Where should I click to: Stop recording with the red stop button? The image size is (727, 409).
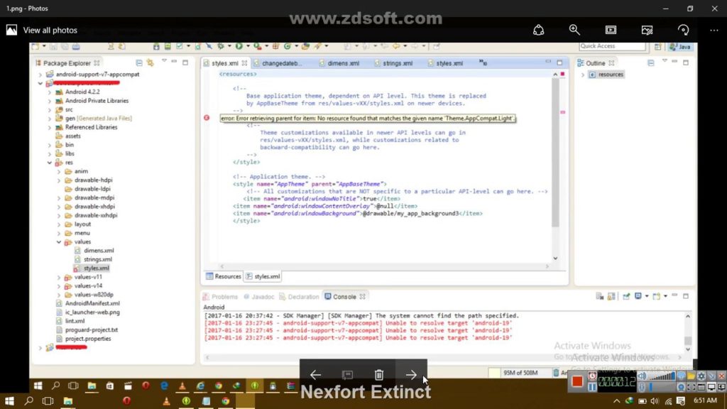click(577, 381)
